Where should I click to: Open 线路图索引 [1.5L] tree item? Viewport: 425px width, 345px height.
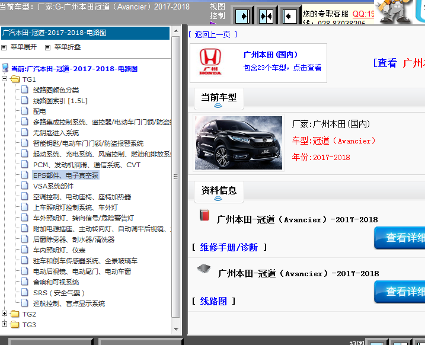(x=60, y=101)
